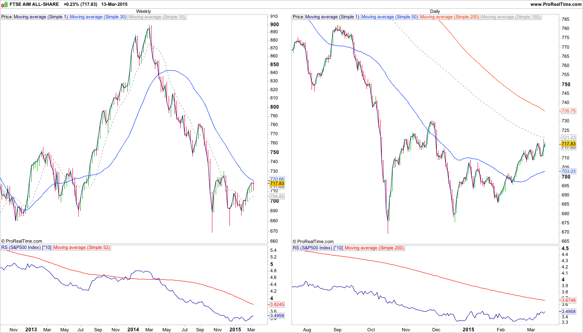Open Moving average (Simple 50) daily indicator

(x=389, y=17)
